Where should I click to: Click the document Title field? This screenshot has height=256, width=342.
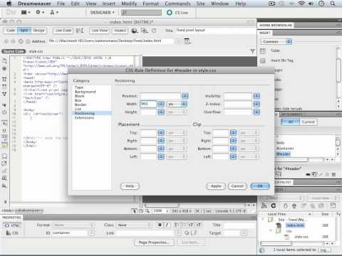(x=215, y=31)
